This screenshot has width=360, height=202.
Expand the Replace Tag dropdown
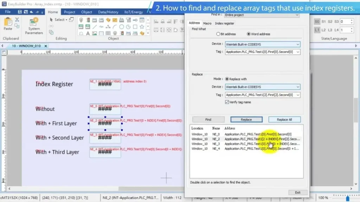[x=298, y=95]
